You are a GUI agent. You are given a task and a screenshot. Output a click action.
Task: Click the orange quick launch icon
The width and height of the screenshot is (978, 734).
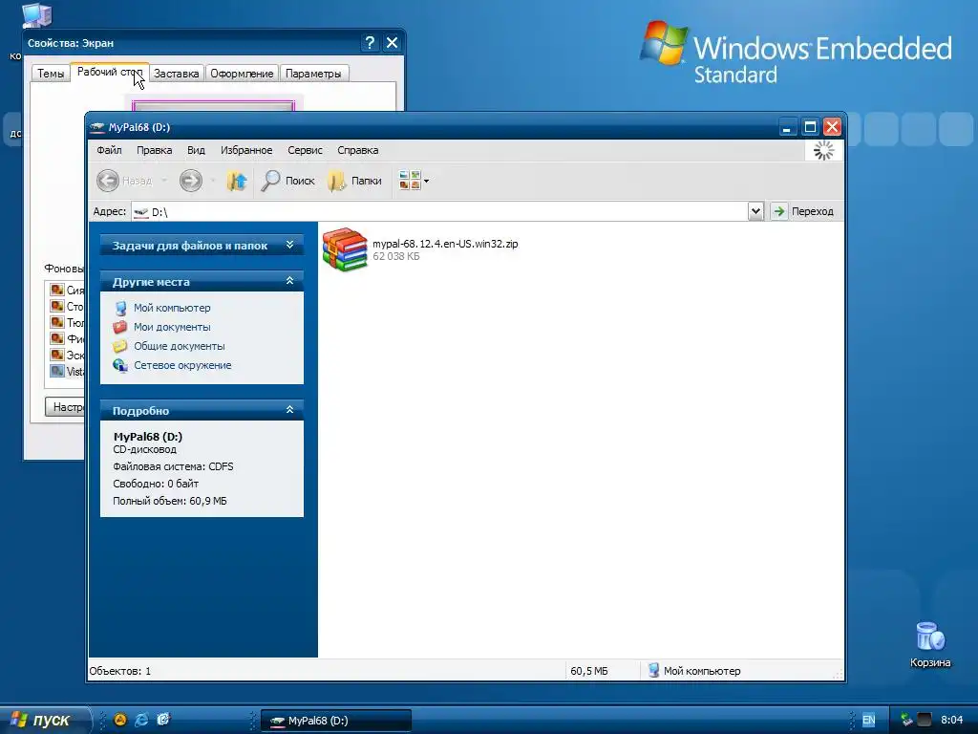tap(120, 720)
